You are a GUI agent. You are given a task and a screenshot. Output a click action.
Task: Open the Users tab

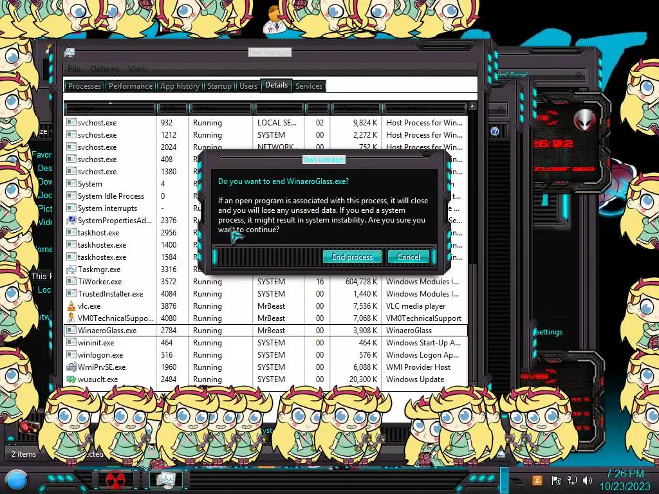pos(248,86)
